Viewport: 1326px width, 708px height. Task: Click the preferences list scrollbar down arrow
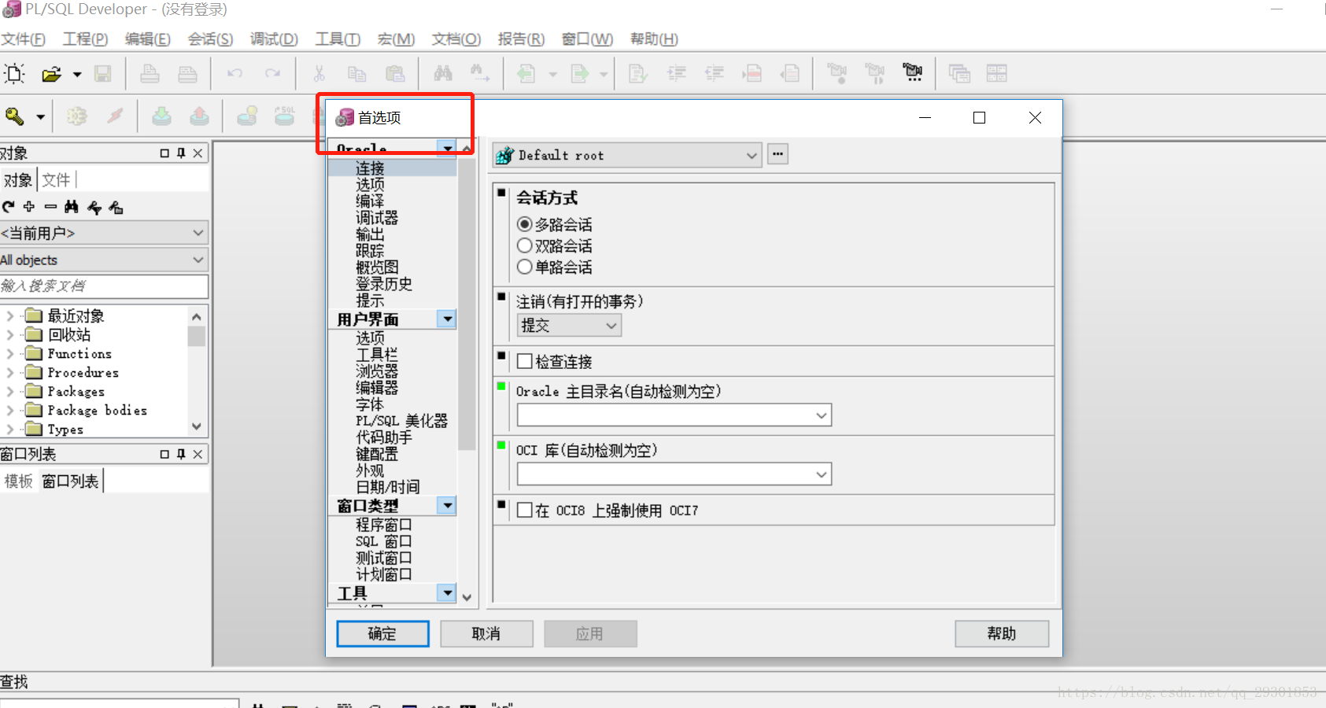467,598
